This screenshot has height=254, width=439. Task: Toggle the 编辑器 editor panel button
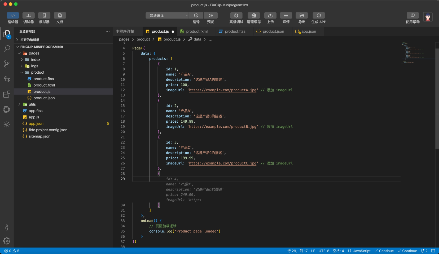13,16
